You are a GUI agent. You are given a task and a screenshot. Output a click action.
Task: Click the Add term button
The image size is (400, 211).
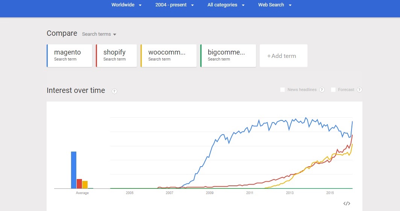pos(283,56)
